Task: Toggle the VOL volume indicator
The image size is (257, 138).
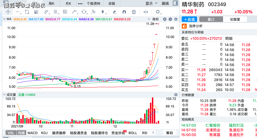Action: (11, 133)
